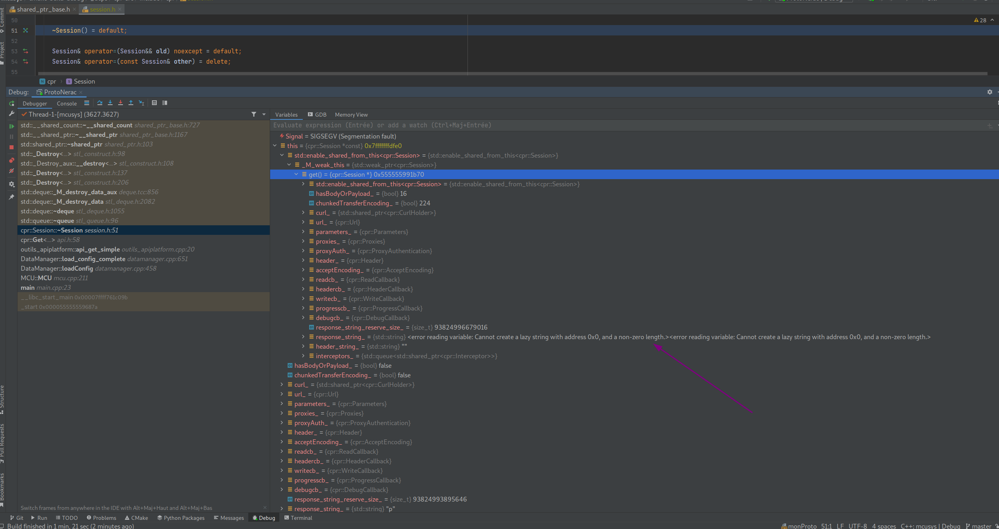The image size is (999, 529).
Task: Expand the interceptors_ variable node
Action: [303, 356]
